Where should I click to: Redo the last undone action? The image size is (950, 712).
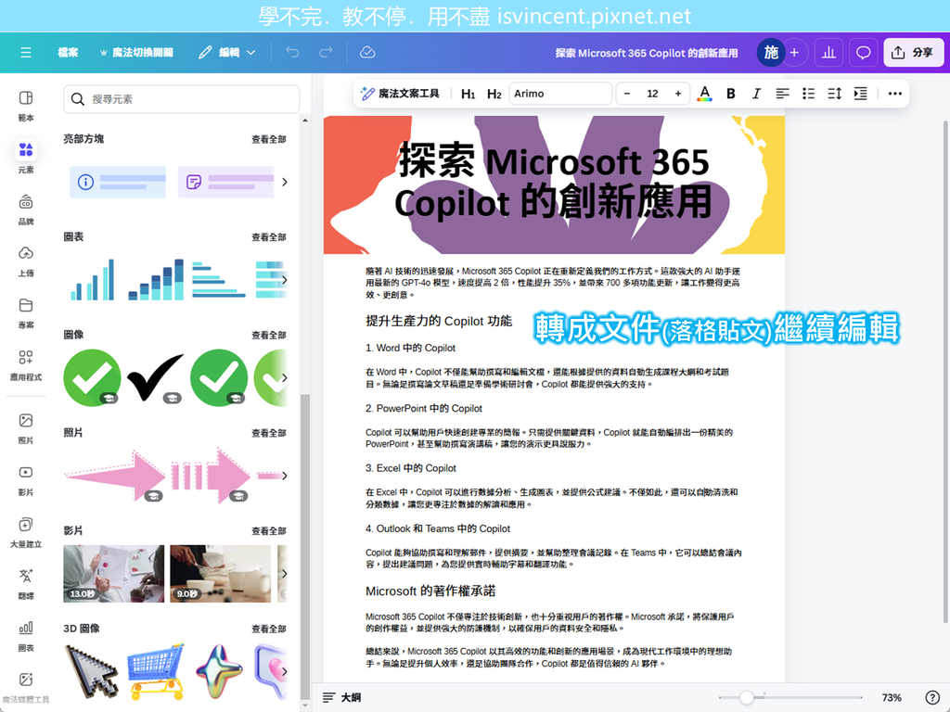click(326, 53)
